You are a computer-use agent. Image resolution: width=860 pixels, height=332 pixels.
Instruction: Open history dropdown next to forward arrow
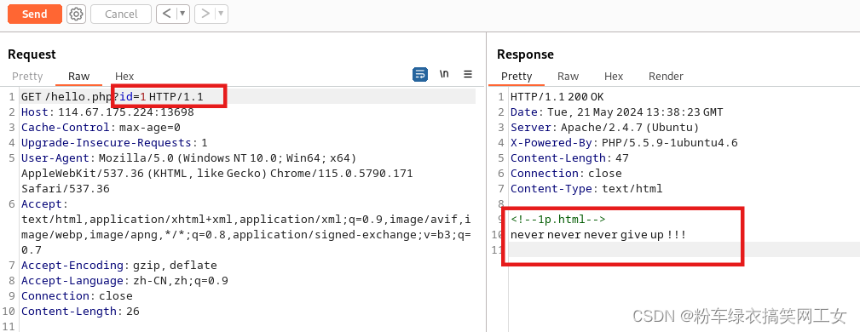pyautogui.click(x=222, y=14)
